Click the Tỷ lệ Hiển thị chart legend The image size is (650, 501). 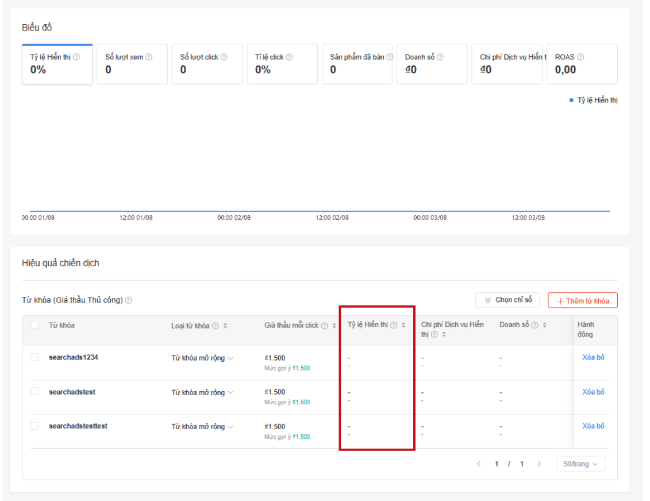coord(593,100)
